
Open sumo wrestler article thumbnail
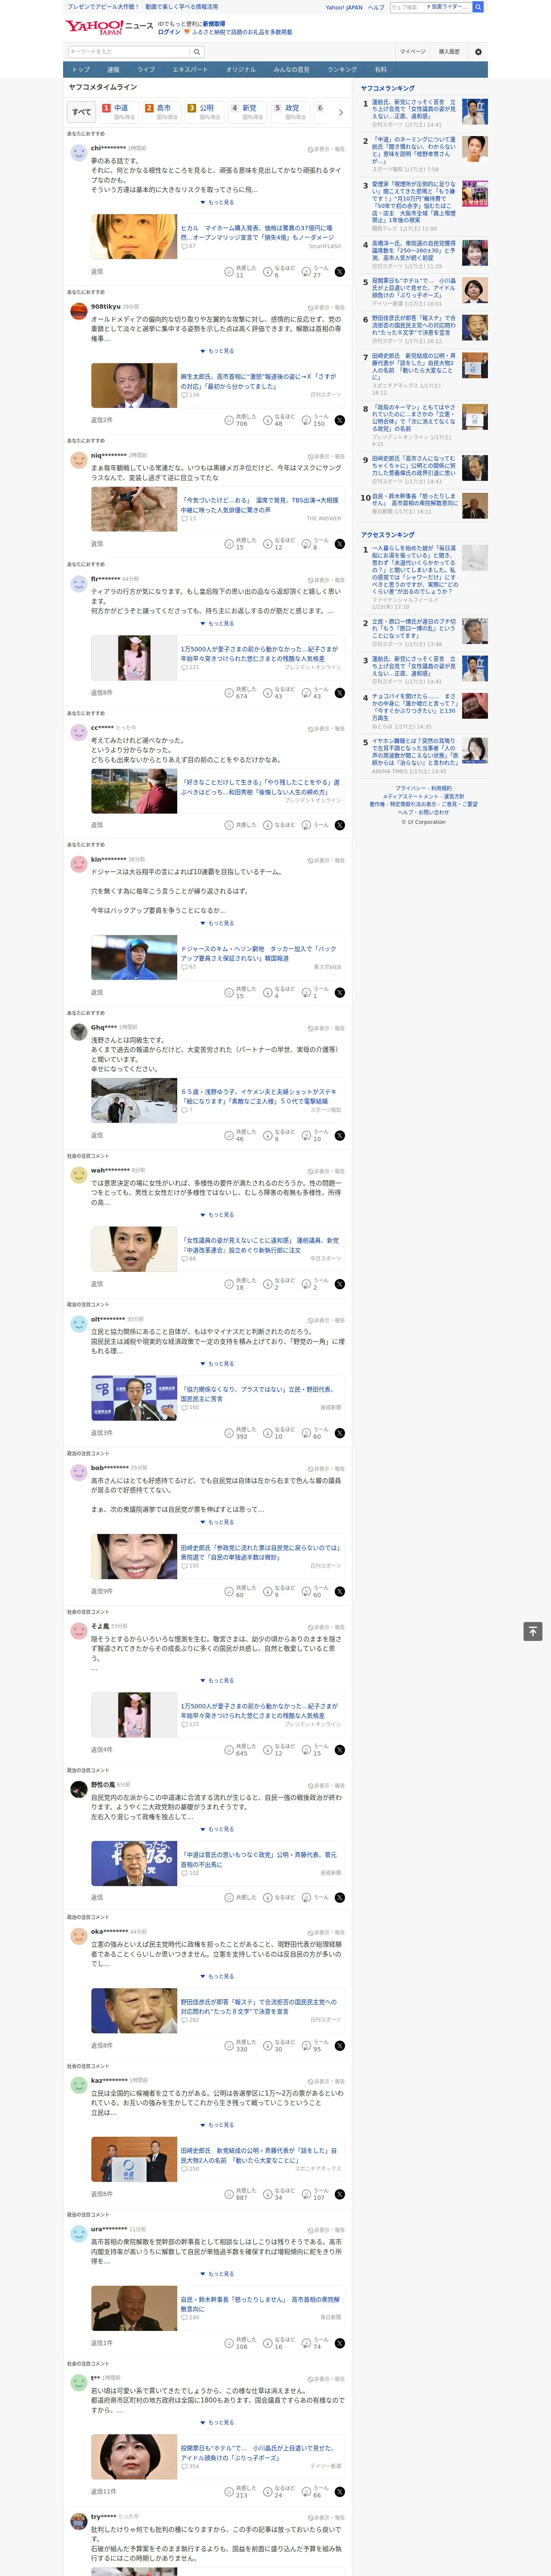point(134,510)
